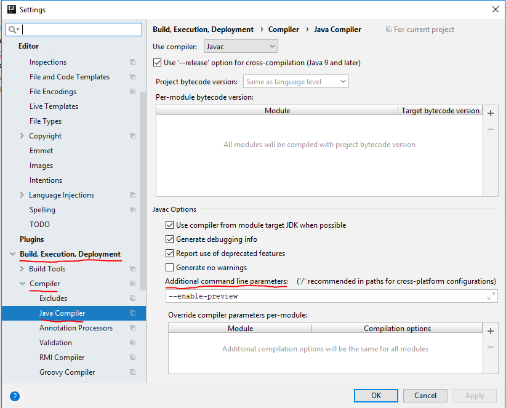506x408 pixels.
Task: Enable Generate no warnings checkbox
Action: [x=170, y=268]
